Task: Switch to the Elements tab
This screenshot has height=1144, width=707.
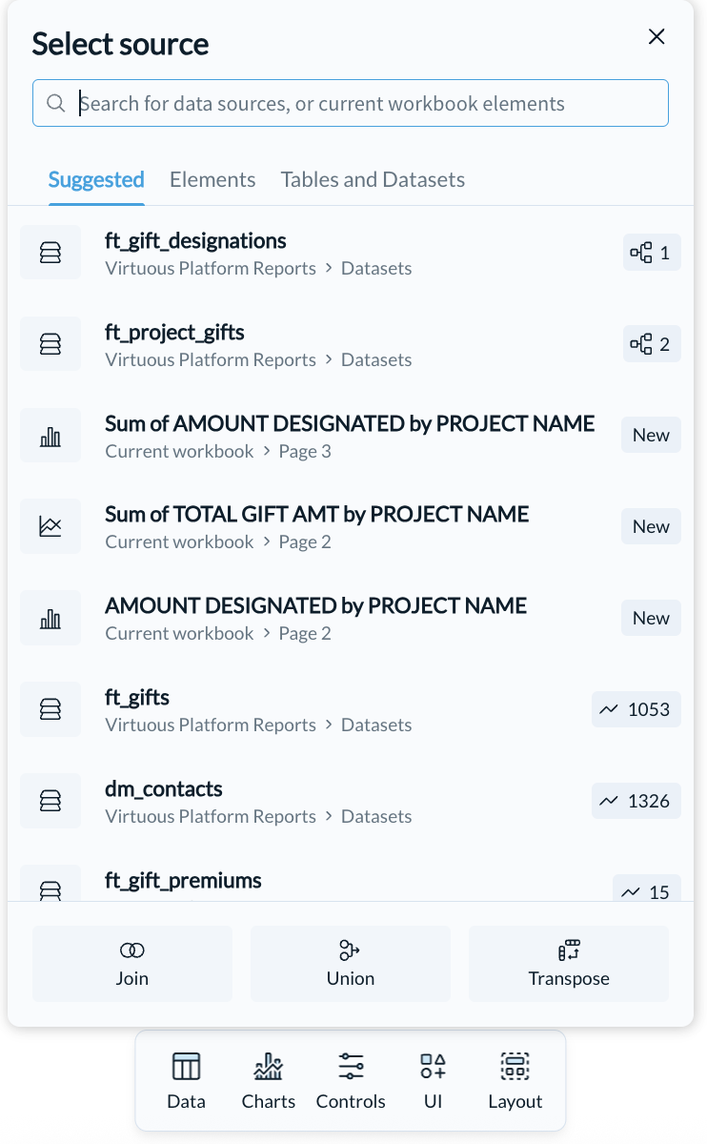Action: (212, 179)
